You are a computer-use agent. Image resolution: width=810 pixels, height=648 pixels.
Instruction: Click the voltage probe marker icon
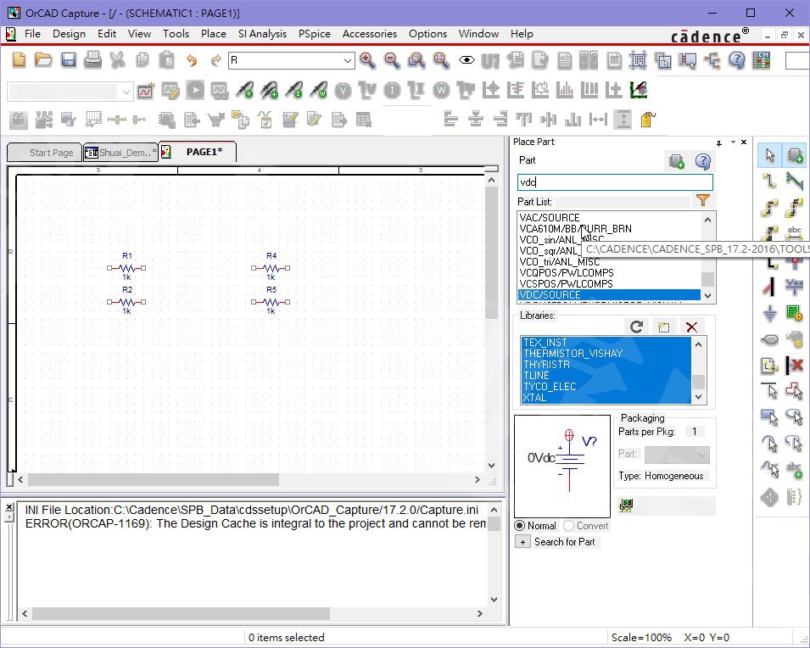click(244, 91)
